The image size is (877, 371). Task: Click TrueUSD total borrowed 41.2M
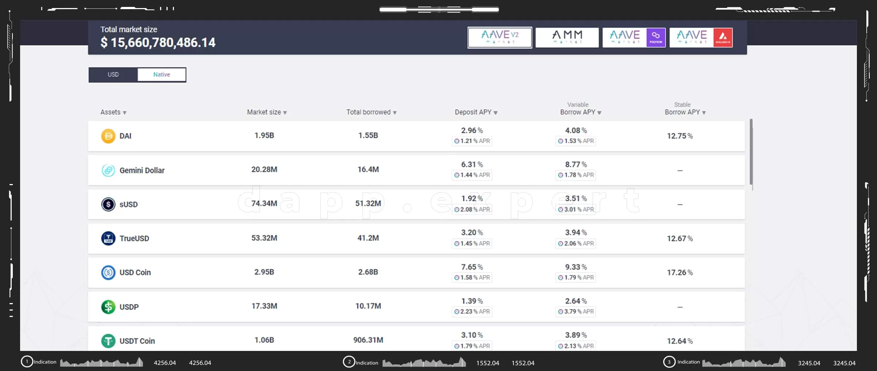point(368,238)
